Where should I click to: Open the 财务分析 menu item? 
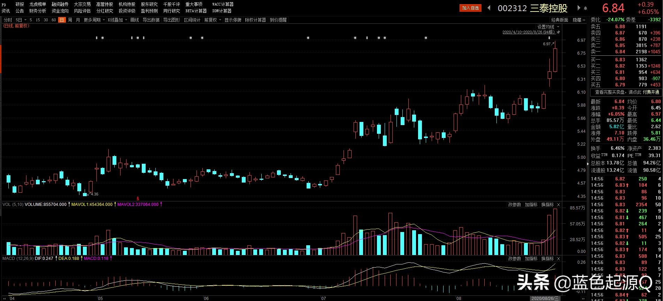point(38,11)
